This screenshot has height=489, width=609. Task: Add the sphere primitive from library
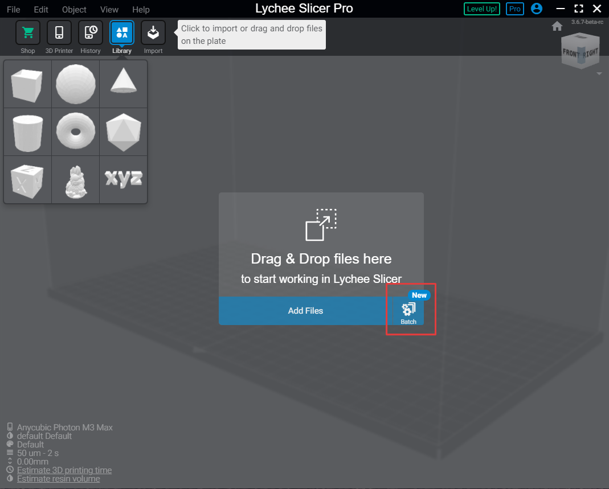tap(75, 84)
